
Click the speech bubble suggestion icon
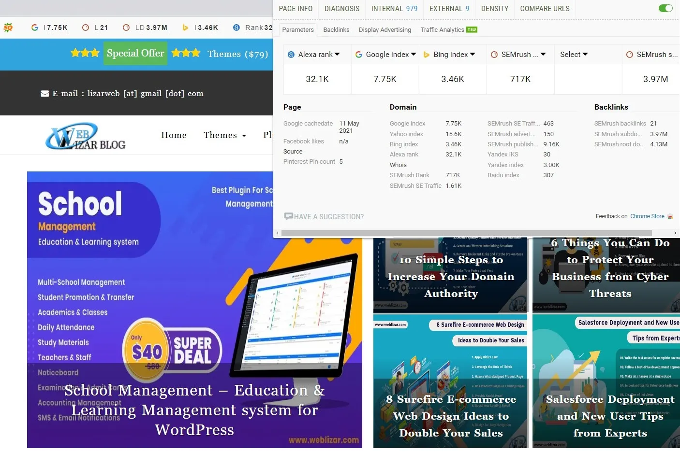click(289, 216)
